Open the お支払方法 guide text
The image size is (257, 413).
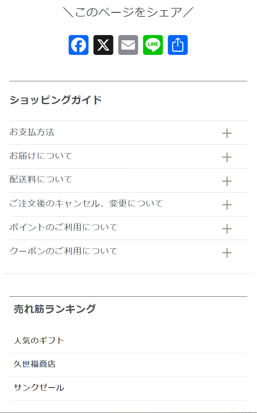(32, 132)
